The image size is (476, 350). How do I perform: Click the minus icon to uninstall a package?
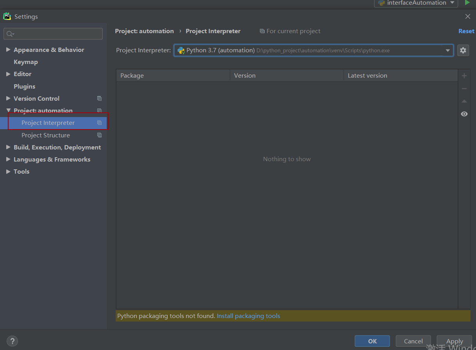pyautogui.click(x=464, y=88)
